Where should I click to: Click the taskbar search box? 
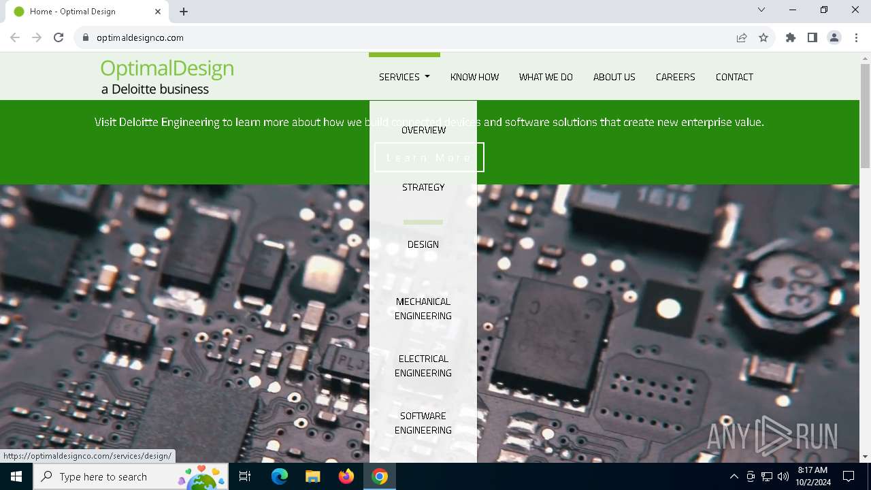(131, 476)
